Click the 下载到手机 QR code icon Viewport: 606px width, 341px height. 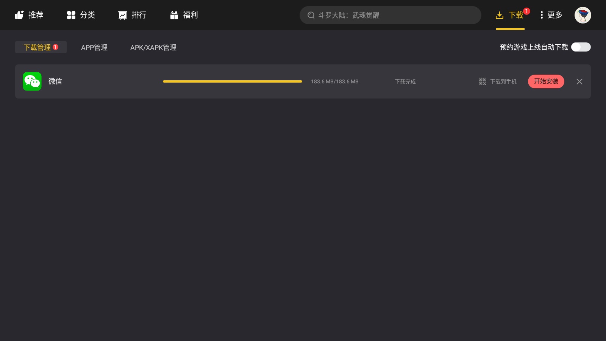pos(482,81)
